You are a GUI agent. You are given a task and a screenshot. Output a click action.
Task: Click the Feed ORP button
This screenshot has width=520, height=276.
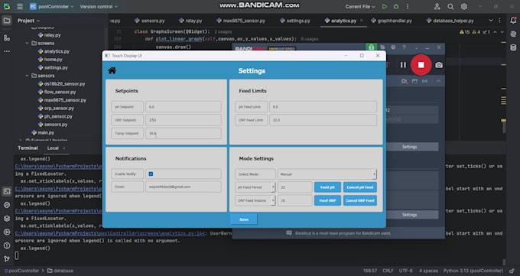click(x=327, y=200)
